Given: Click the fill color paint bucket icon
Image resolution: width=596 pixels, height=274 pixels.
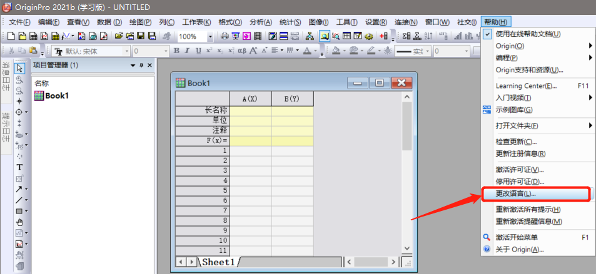Looking at the screenshot, I should 336,51.
